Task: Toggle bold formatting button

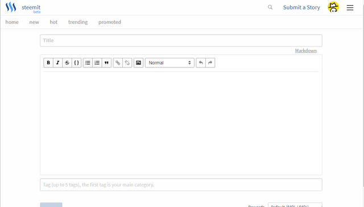Action: tap(48, 63)
